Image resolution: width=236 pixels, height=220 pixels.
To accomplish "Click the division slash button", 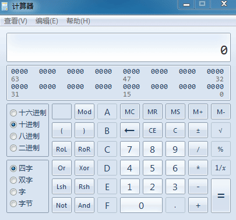I will 198,149.
